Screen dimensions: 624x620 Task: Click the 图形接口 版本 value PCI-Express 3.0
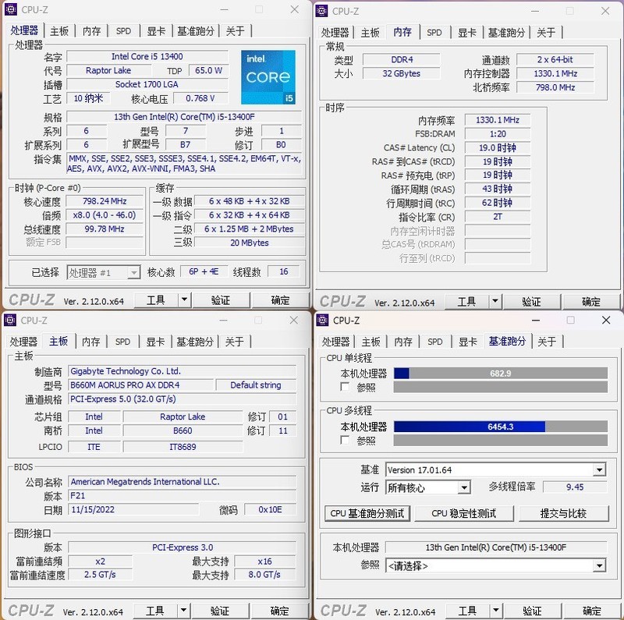[183, 547]
